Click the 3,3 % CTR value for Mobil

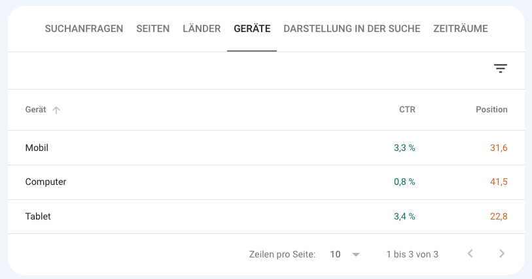click(404, 148)
